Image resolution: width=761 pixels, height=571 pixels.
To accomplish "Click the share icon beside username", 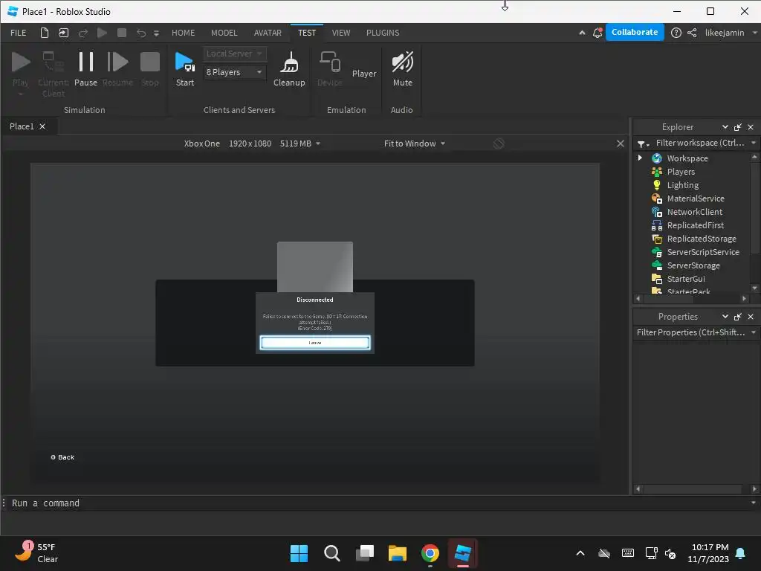I will 692,33.
